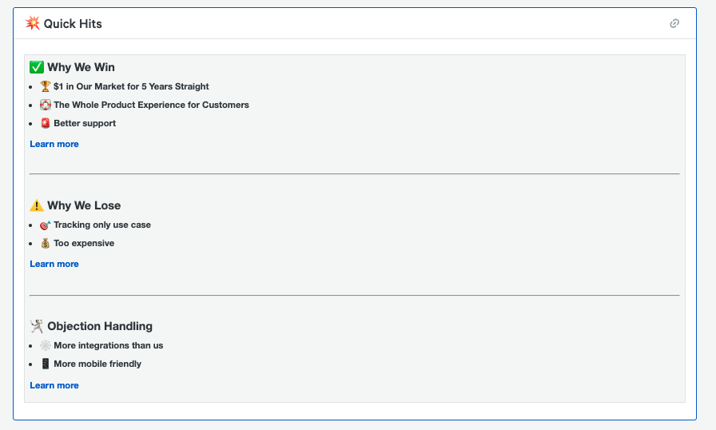
Task: Open Learn more under Why We Win
Action: 54,144
